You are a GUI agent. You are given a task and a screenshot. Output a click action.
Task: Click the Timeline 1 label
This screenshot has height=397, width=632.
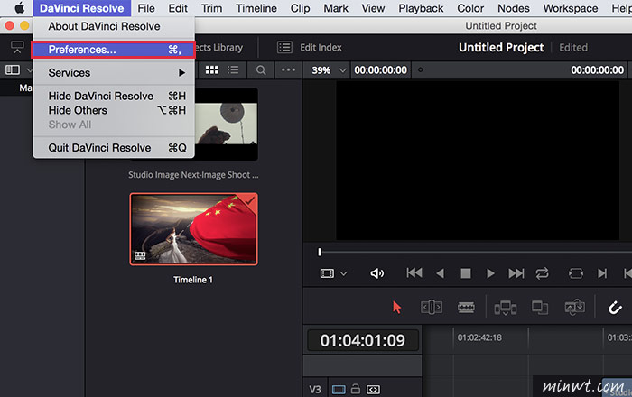(x=193, y=280)
